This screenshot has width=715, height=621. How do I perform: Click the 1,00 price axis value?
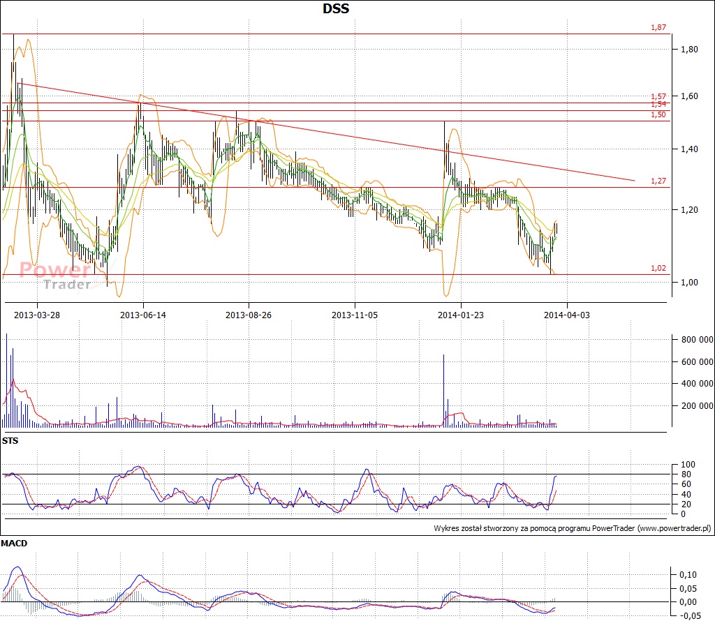(689, 283)
